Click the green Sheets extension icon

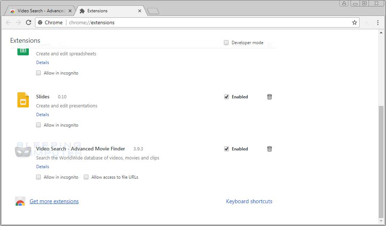[x=23, y=51]
